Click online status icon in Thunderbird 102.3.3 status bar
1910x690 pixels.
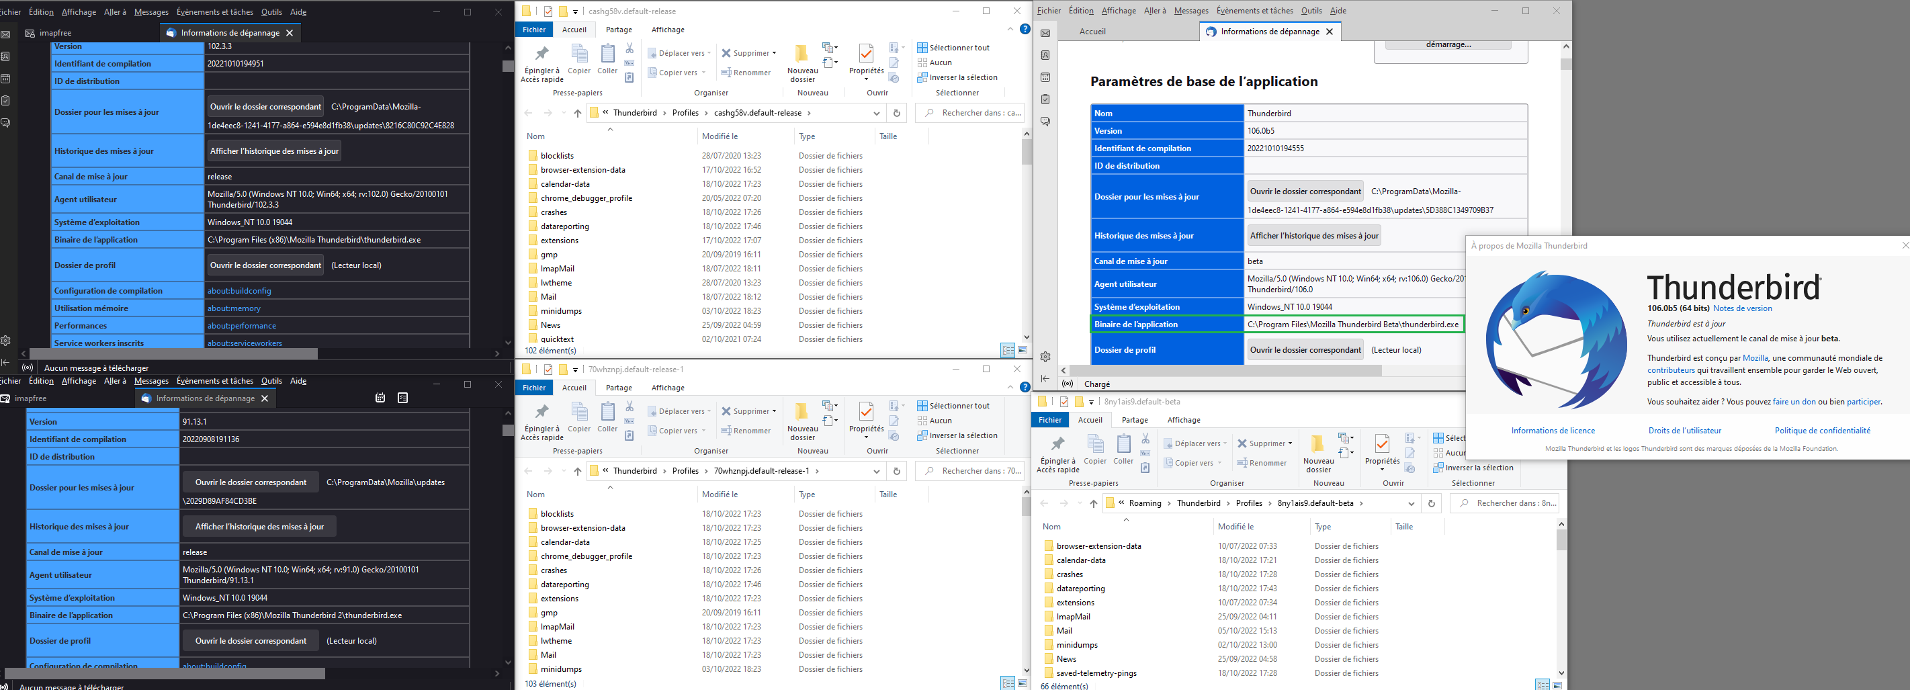point(28,368)
